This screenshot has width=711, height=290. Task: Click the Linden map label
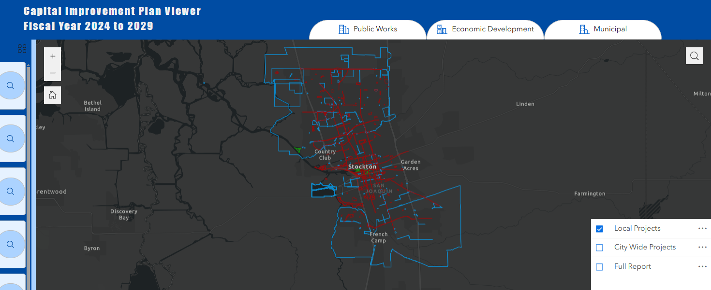click(525, 104)
